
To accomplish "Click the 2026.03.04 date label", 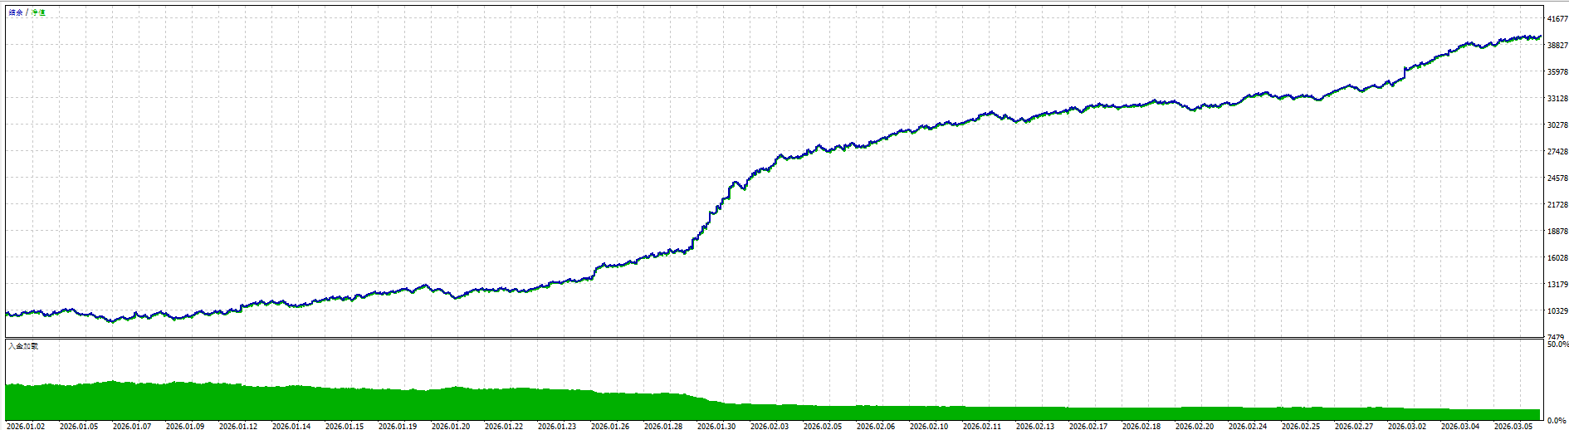I will 1460,426.
